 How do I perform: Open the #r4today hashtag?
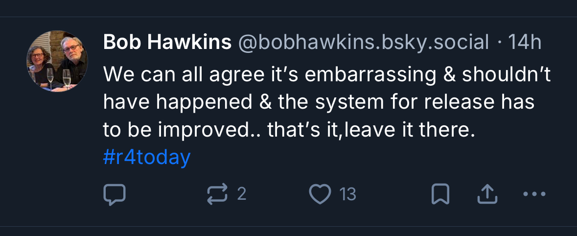pos(147,158)
